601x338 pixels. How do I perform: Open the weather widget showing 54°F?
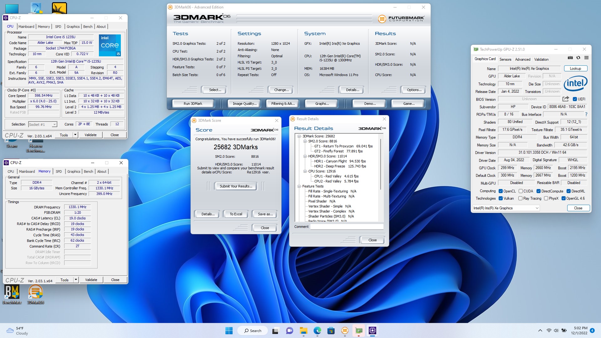(x=18, y=330)
